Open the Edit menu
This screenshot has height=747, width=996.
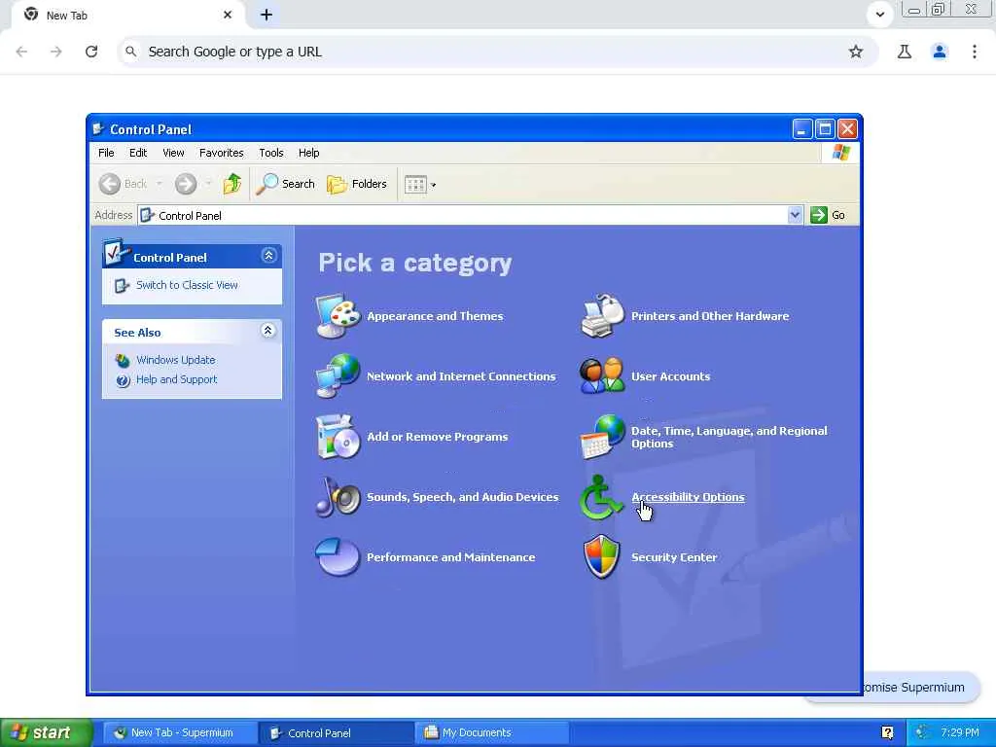pyautogui.click(x=138, y=153)
